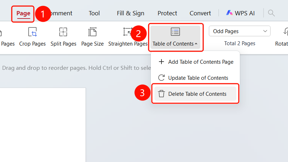This screenshot has width=288, height=162.
Task: Click the refresh icon for Update Table of Contents
Action: pos(161,78)
